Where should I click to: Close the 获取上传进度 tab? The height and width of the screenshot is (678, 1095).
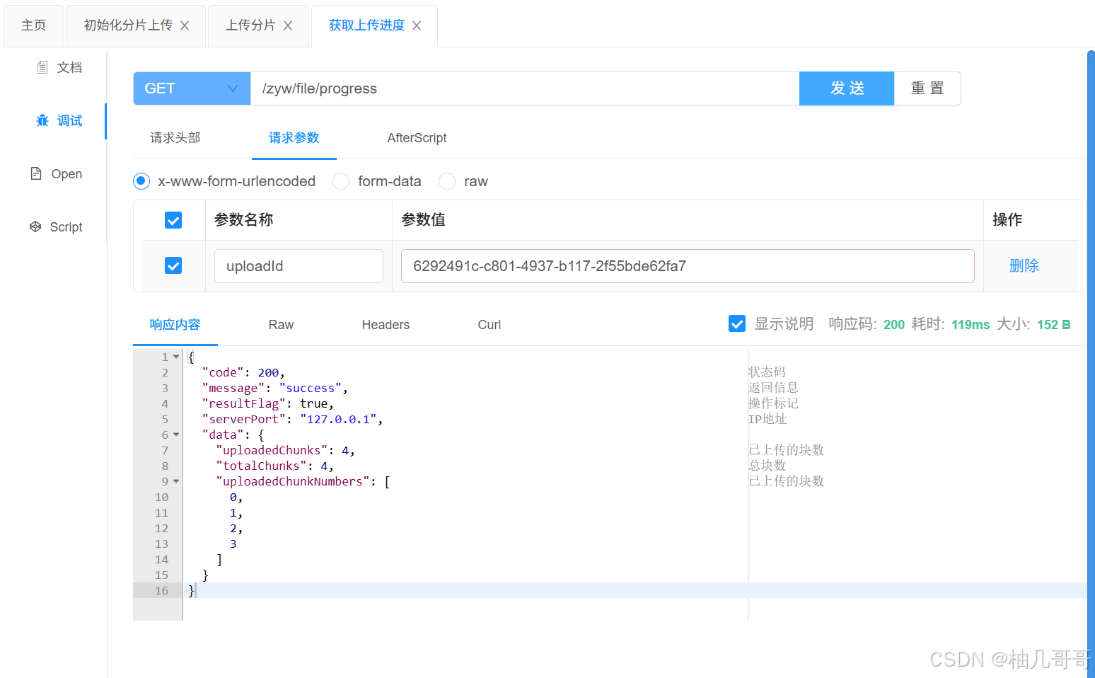pyautogui.click(x=417, y=25)
